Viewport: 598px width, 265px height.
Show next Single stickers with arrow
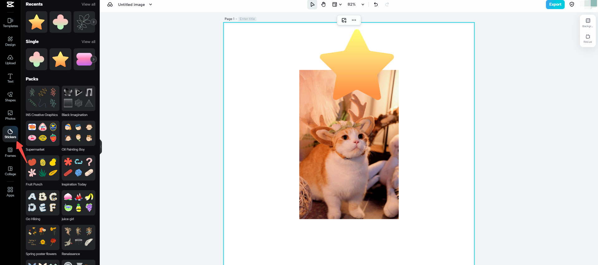[93, 59]
